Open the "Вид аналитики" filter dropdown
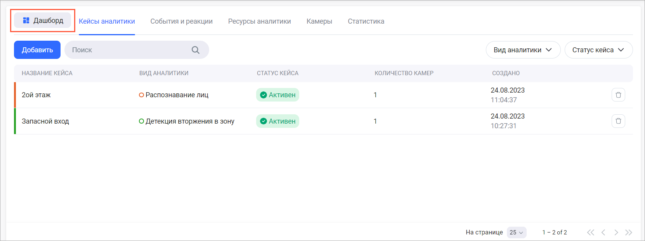645x241 pixels. (523, 50)
